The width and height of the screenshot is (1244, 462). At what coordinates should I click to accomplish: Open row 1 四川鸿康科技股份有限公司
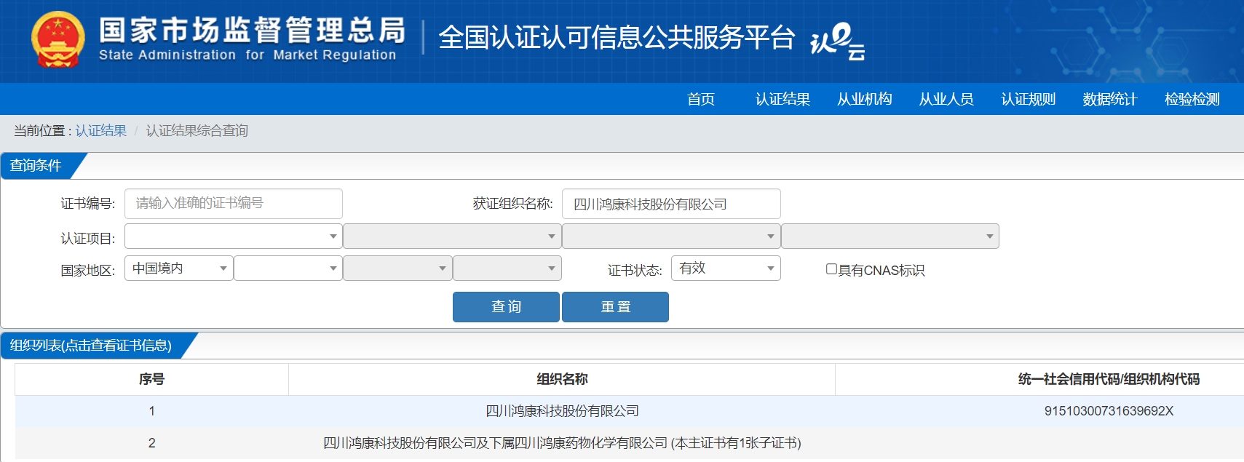(x=562, y=411)
